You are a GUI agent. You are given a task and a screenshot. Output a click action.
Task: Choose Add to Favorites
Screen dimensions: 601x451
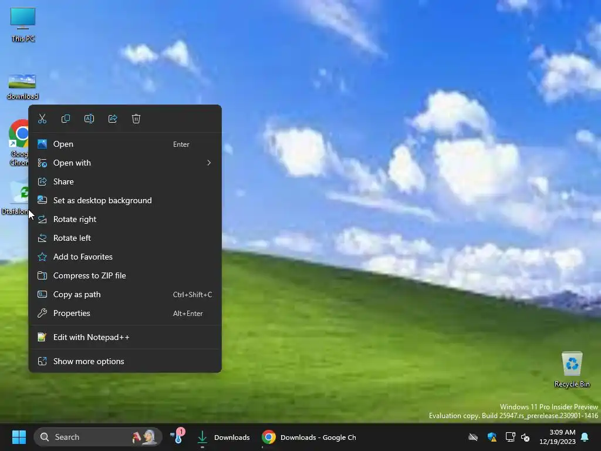(x=125, y=257)
